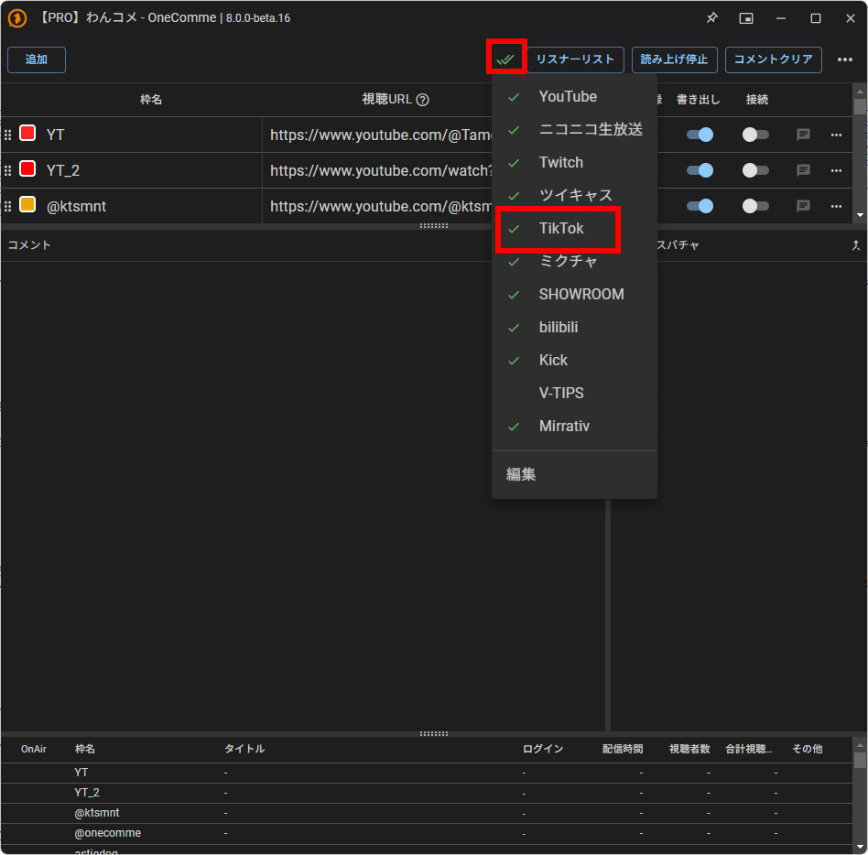Toggle TikTok in service filter menu
Viewport: 868px width, 855px height.
click(575, 229)
